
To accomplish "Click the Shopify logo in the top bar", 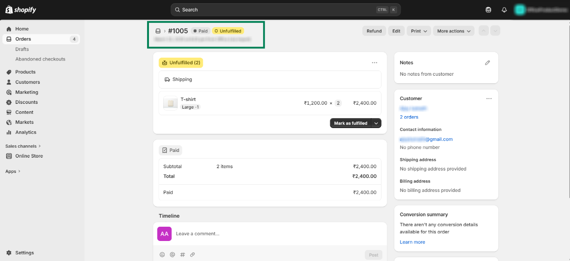I will tap(21, 10).
